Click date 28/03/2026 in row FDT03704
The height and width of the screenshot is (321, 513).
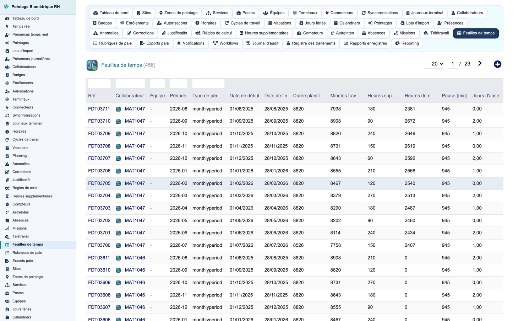[x=276, y=196]
